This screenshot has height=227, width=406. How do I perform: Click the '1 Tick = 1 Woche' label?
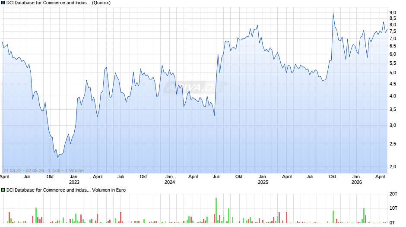[66, 170]
